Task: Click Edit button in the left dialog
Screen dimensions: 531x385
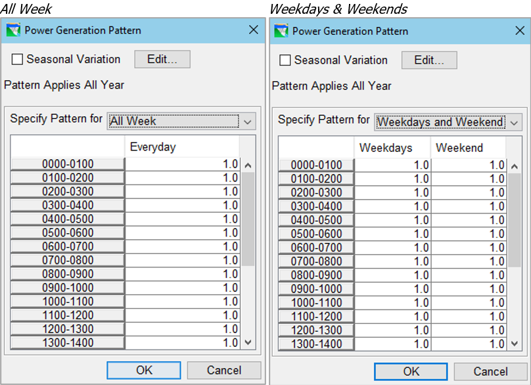Action: [162, 59]
